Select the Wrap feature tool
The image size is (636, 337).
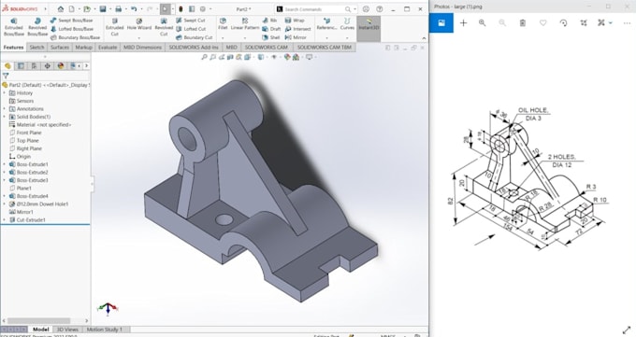[x=295, y=21]
